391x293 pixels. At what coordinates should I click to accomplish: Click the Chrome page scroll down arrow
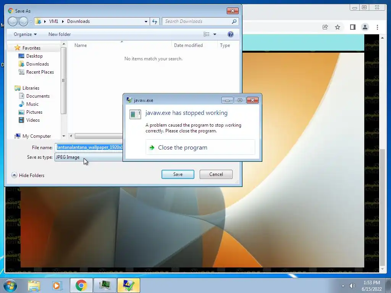(x=382, y=269)
